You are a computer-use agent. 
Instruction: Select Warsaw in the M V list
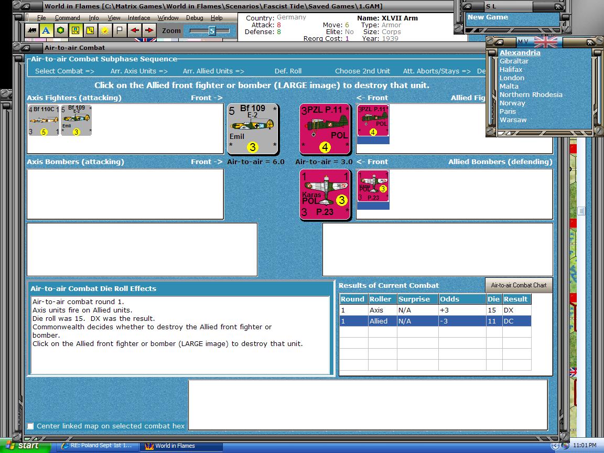[x=513, y=120]
